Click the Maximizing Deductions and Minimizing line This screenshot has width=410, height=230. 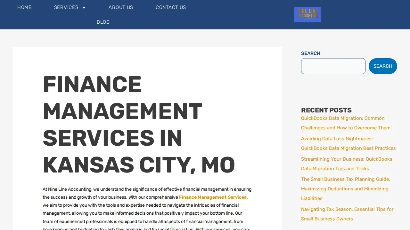(345, 189)
